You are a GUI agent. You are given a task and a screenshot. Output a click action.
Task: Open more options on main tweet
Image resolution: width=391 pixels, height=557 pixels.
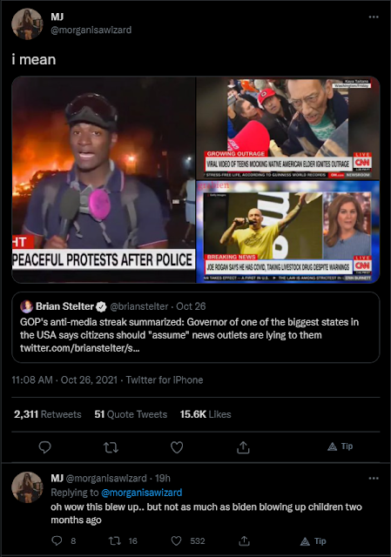click(x=374, y=17)
